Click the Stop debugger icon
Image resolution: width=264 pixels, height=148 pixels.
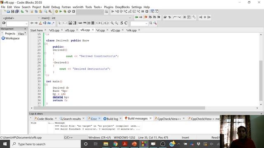tap(147, 12)
